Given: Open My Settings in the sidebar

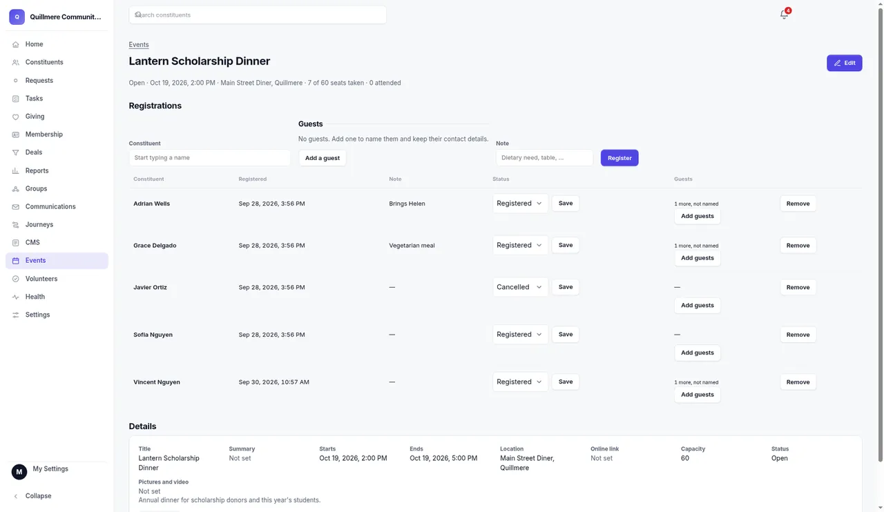Looking at the screenshot, I should click(57, 471).
